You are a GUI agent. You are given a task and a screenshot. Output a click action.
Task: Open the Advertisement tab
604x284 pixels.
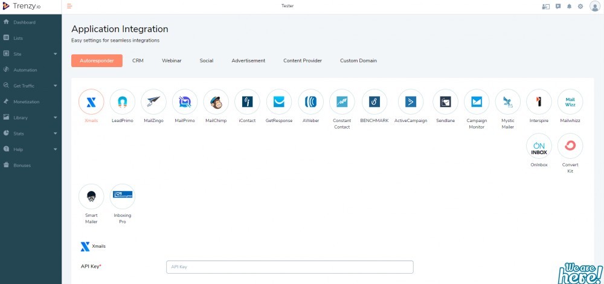click(x=248, y=61)
